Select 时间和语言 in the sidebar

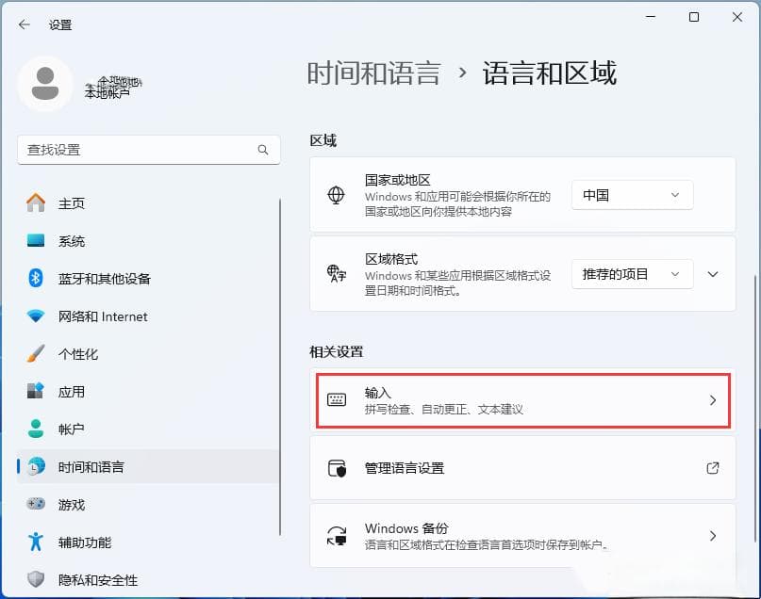[x=148, y=467]
